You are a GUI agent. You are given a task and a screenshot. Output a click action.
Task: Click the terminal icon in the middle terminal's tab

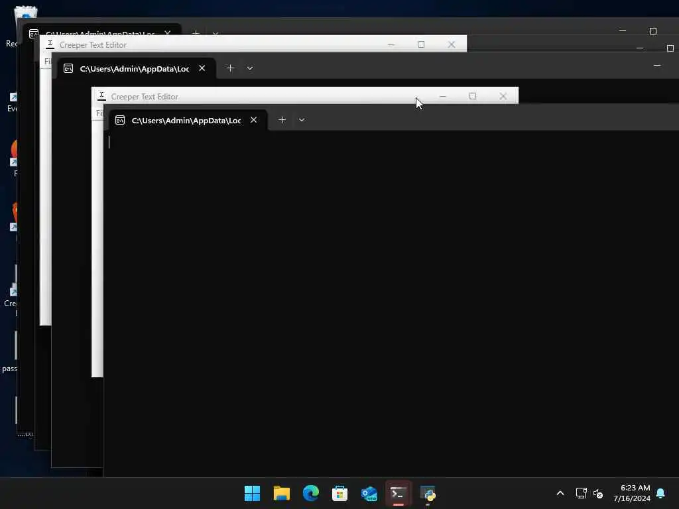(x=68, y=68)
